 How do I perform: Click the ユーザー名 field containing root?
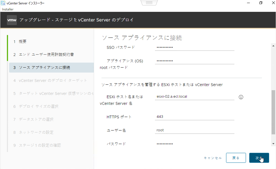click(195, 130)
